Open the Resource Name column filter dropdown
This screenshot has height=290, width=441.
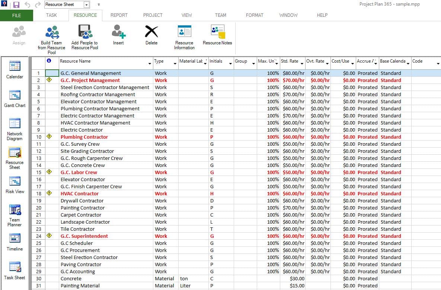tap(150, 63)
